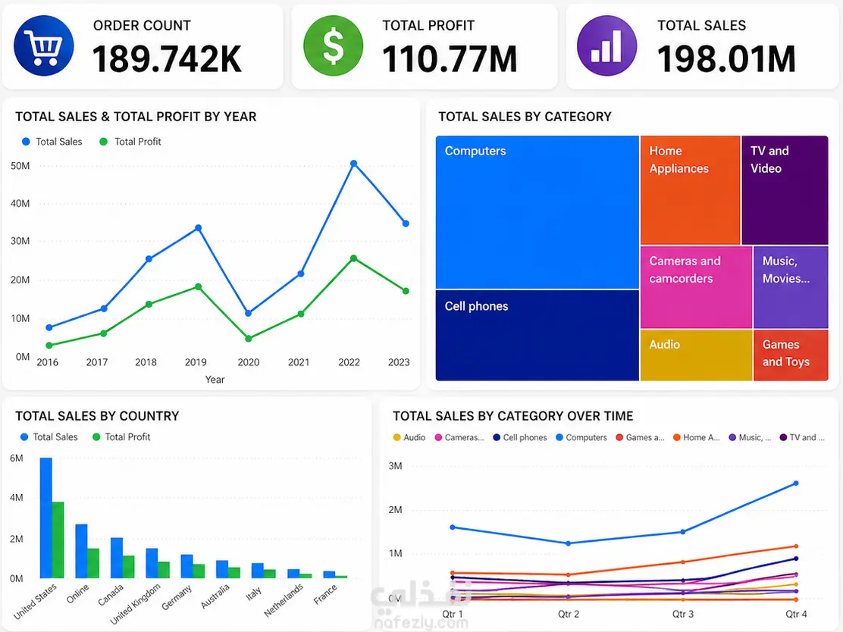843x632 pixels.
Task: Click the United States green profit bar
Action: 58,540
